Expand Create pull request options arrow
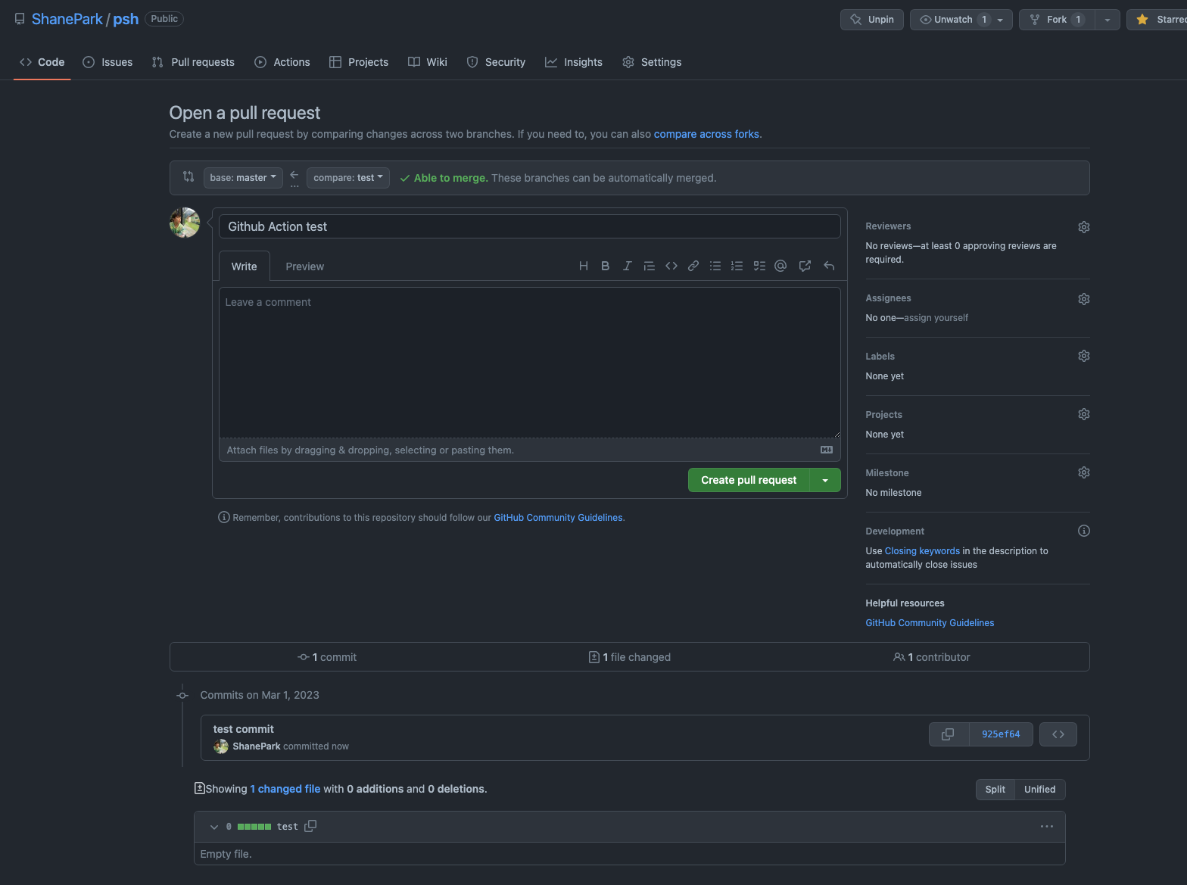Screen dimensions: 1187x885 (x=825, y=480)
